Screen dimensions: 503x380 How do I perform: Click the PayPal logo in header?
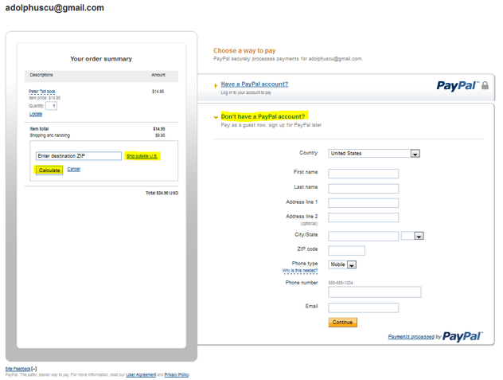458,86
